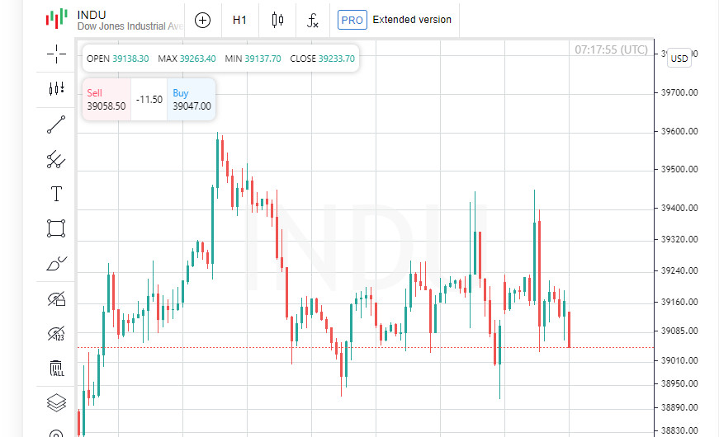This screenshot has height=437, width=719.
Task: Click the -11.50 spread value
Action: coord(149,100)
